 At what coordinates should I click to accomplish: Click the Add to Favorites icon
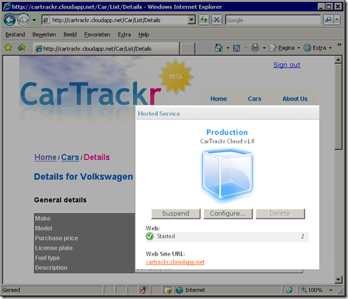(x=22, y=47)
